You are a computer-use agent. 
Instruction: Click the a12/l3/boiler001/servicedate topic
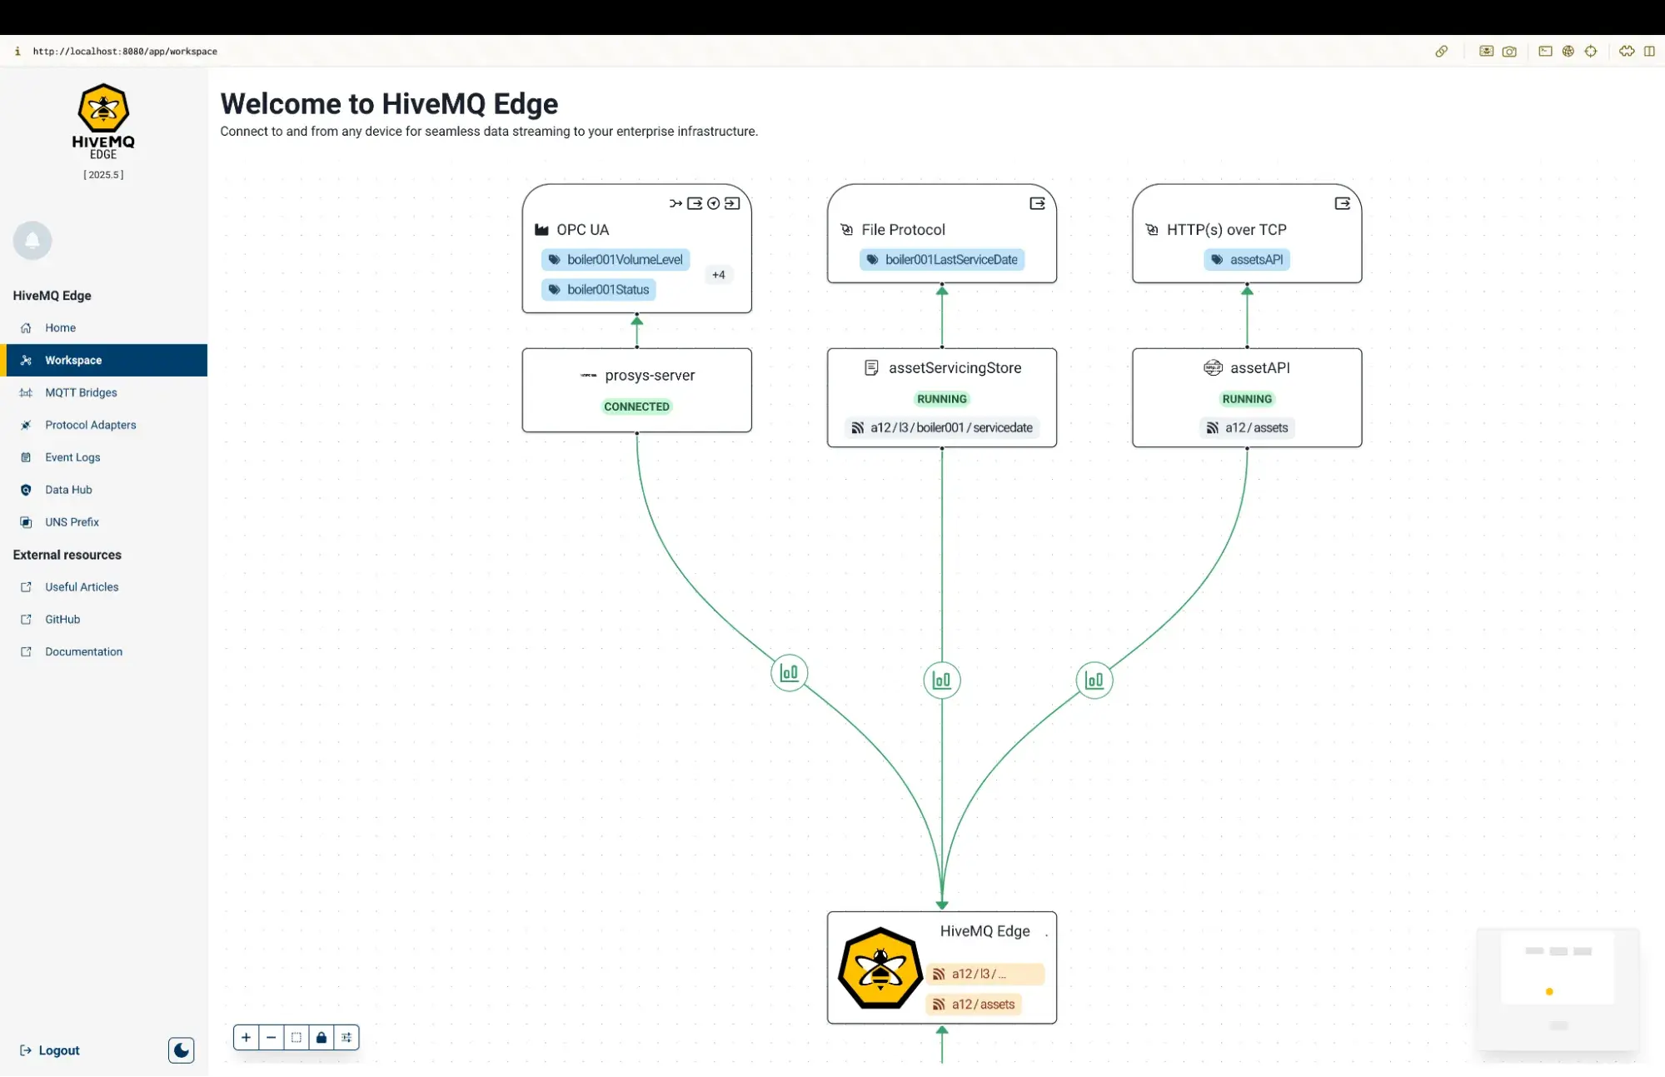(x=942, y=428)
